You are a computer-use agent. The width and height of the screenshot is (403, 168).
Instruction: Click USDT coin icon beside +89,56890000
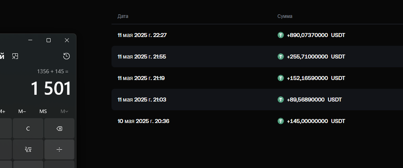pyautogui.click(x=281, y=100)
